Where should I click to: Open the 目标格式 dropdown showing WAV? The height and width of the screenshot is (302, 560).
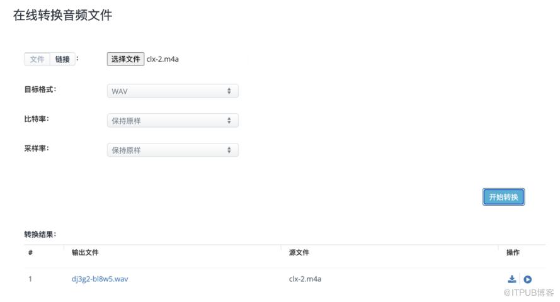click(x=173, y=91)
